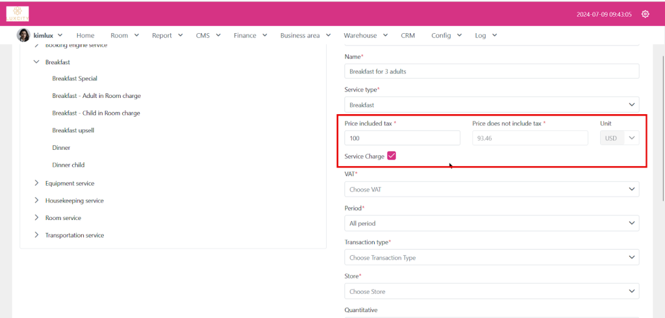Go to the CRM page
This screenshot has width=665, height=318.
coord(408,36)
